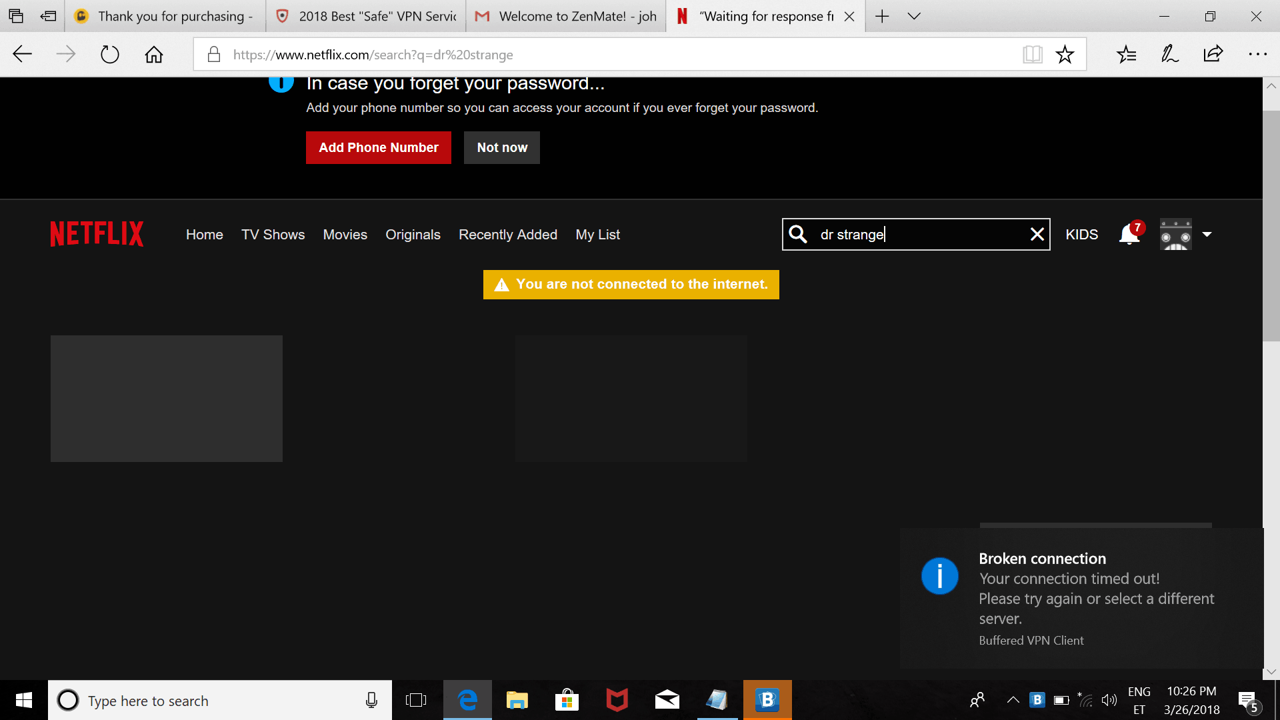Click the not connected warning banner
The width and height of the screenshot is (1280, 720).
point(631,285)
